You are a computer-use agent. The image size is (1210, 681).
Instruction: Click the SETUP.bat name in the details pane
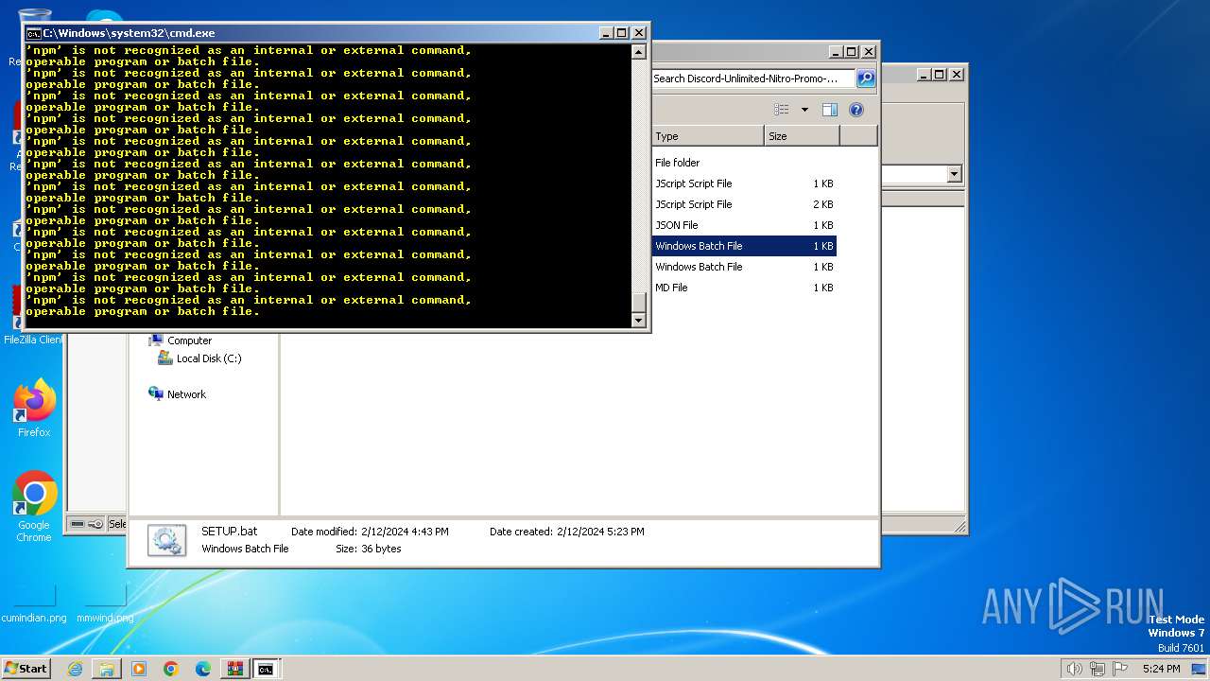coord(229,532)
